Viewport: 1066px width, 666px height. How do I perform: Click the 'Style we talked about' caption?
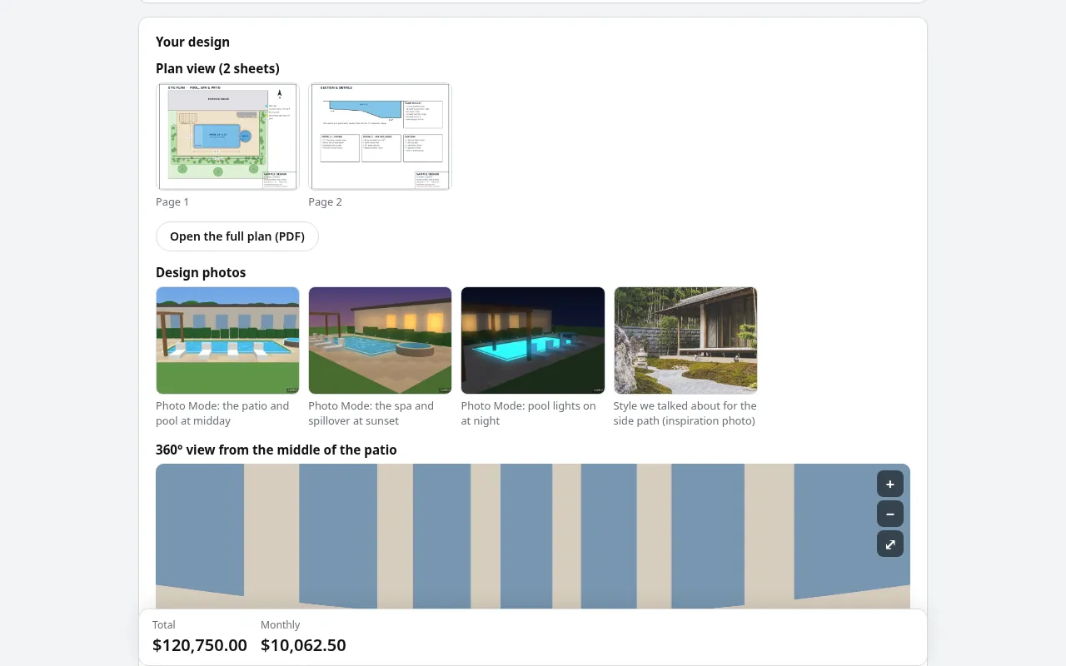[x=685, y=413]
